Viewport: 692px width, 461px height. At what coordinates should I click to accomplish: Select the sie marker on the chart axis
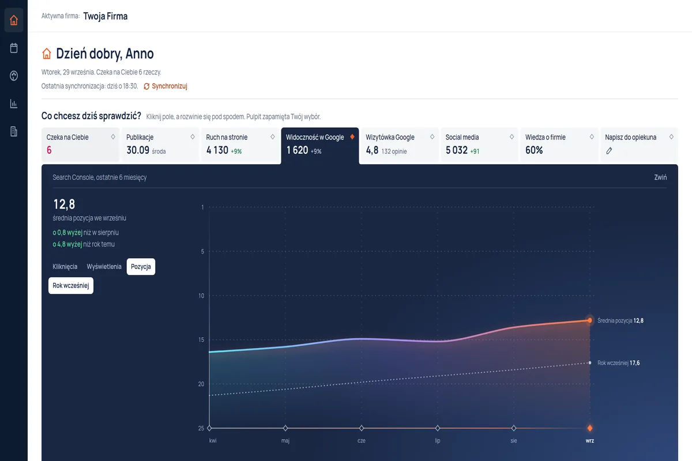coord(514,428)
